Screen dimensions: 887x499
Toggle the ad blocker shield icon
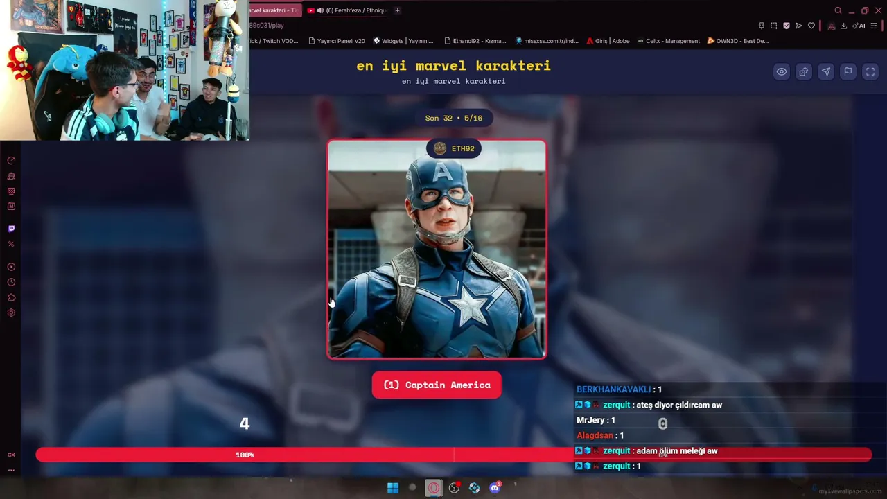tap(787, 26)
